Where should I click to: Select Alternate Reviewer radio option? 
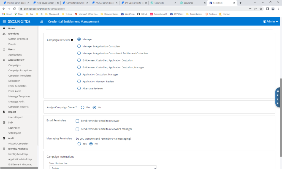79,88
